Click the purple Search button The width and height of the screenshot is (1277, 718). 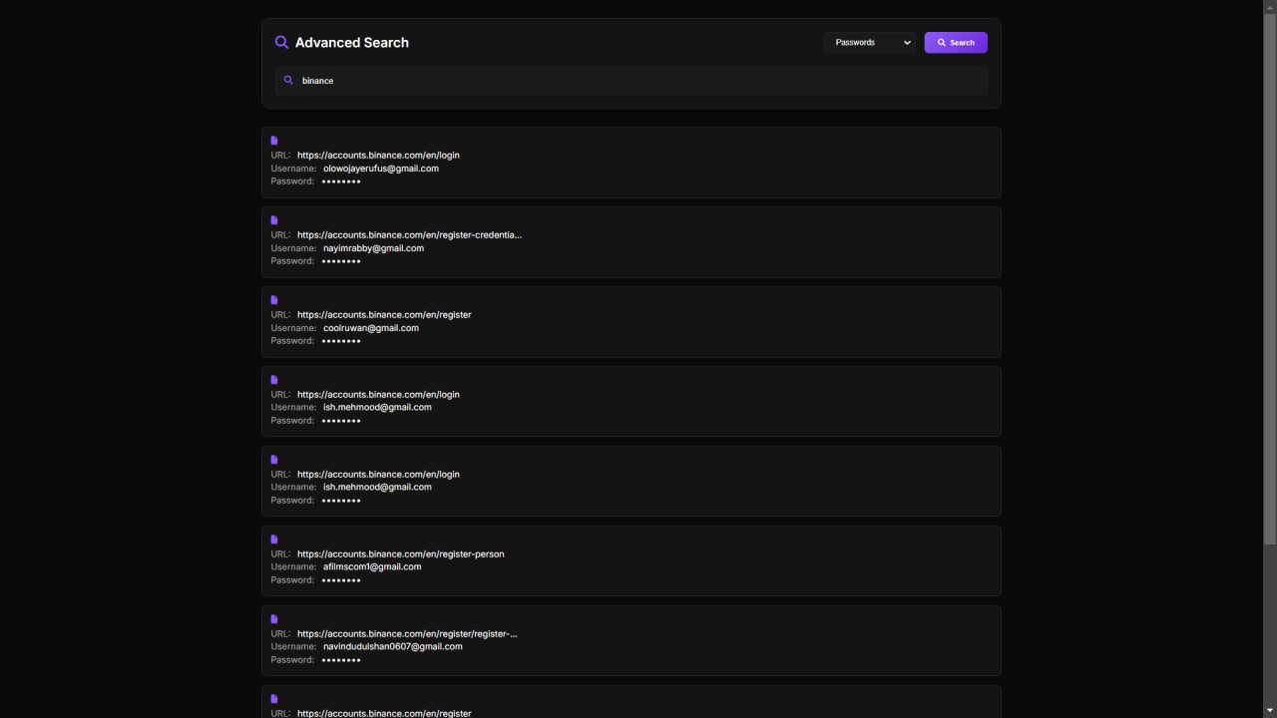coord(956,42)
